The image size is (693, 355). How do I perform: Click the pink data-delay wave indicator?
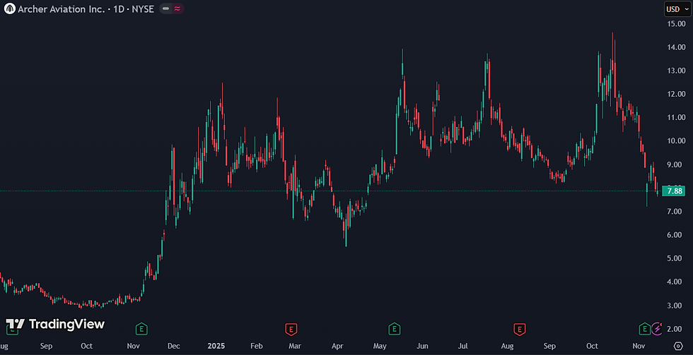177,8
